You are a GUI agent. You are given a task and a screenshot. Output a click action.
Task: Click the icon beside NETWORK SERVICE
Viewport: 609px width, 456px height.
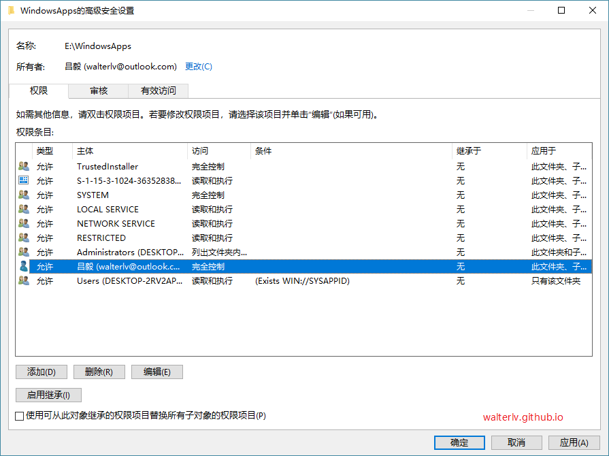[23, 223]
